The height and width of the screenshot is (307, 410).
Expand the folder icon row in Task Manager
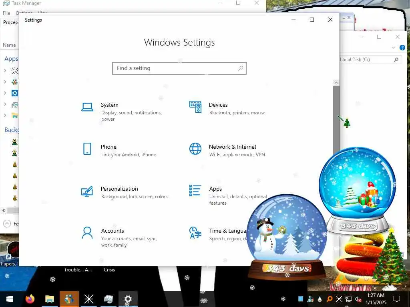[x=5, y=116]
